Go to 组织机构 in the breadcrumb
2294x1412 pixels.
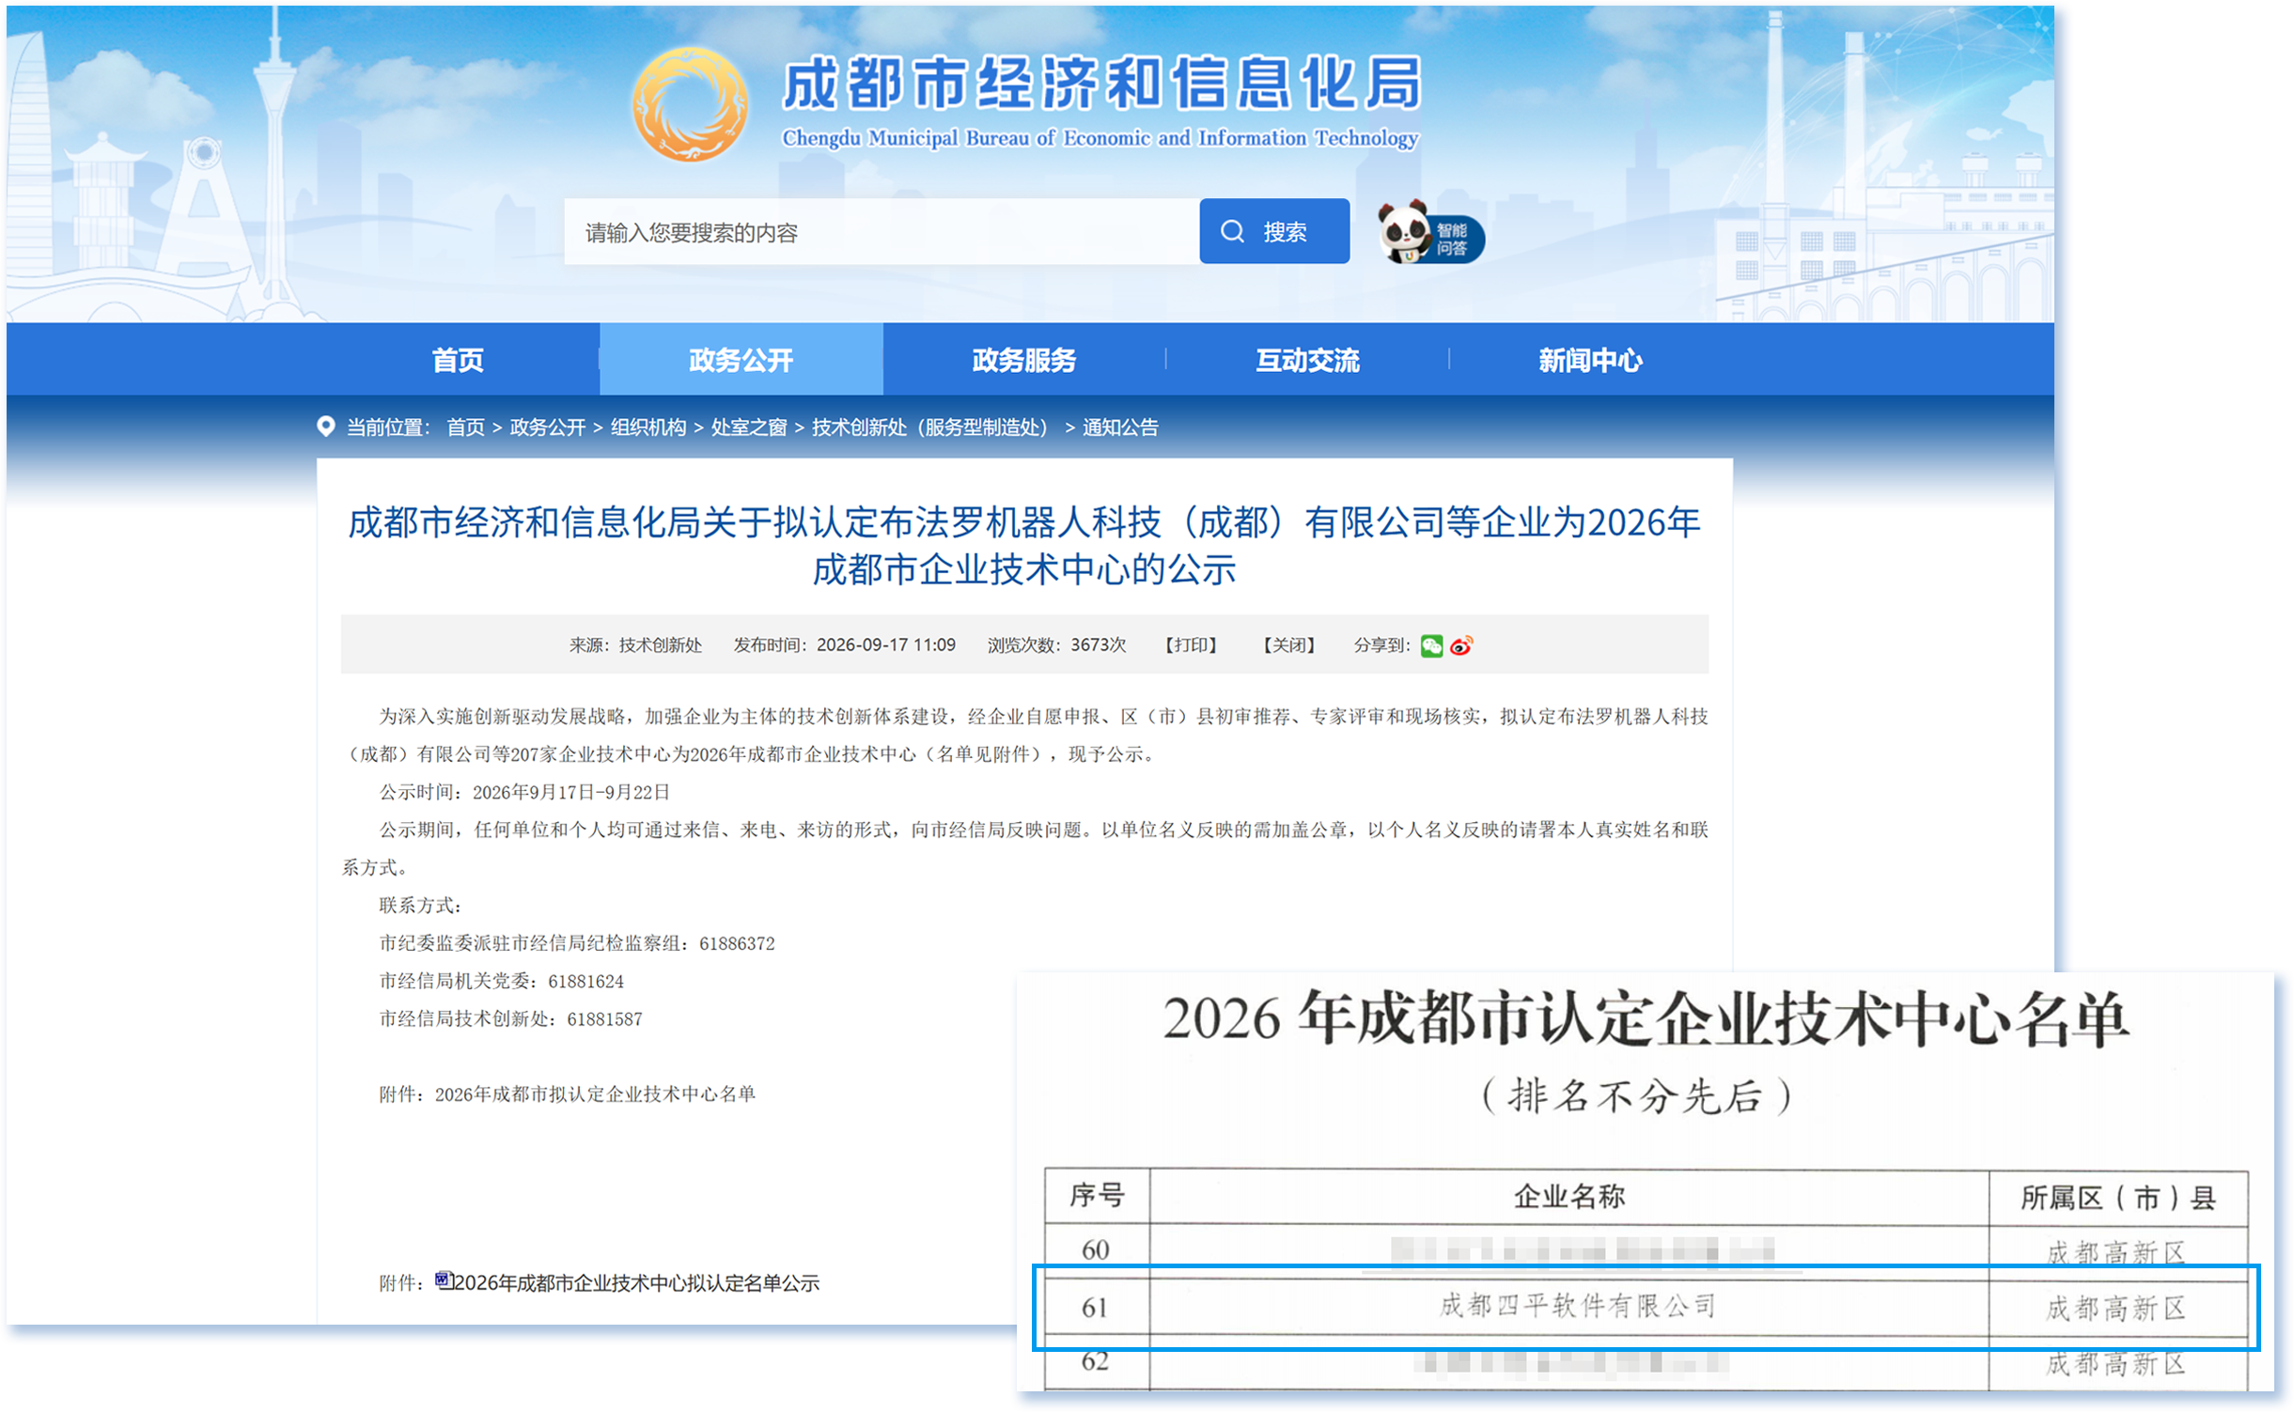[x=648, y=427]
